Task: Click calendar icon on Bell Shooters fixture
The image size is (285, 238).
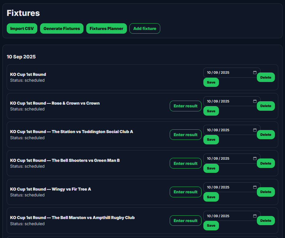Action: (x=255, y=158)
